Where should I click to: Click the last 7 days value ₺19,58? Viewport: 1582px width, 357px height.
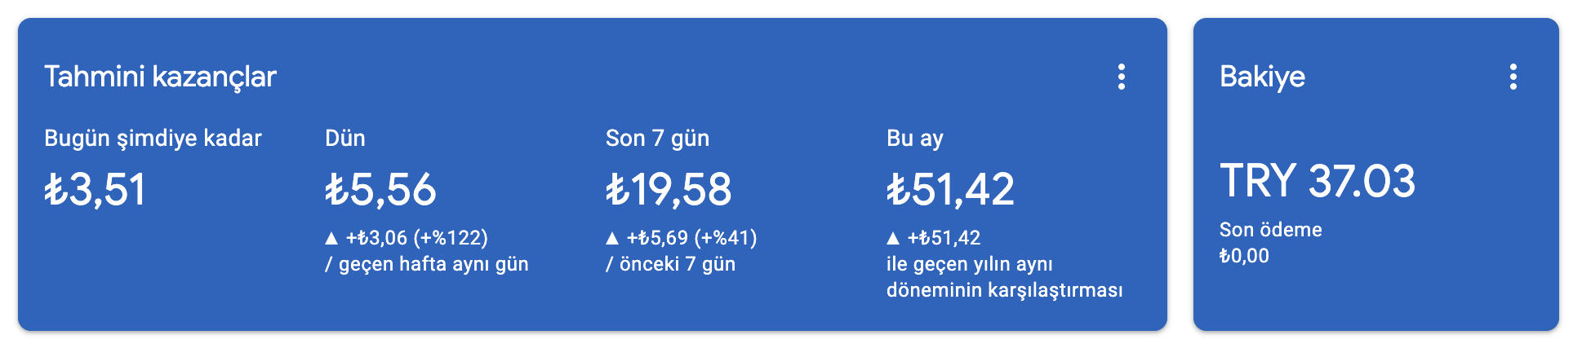pyautogui.click(x=669, y=189)
